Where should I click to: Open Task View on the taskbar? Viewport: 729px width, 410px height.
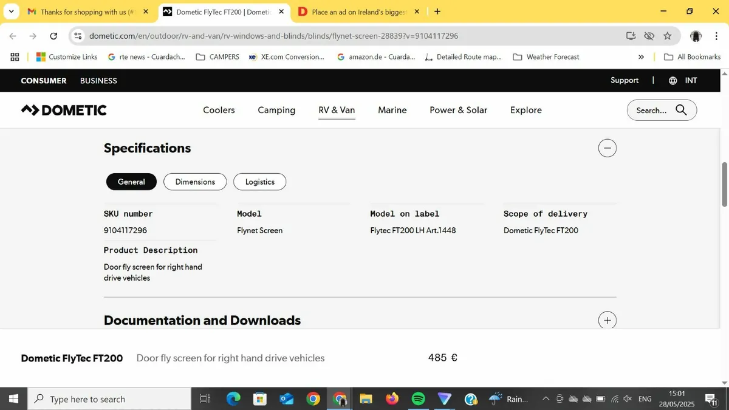coord(205,398)
